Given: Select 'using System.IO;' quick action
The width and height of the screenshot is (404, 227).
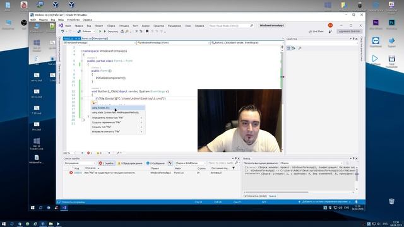Looking at the screenshot, I should [118, 108].
